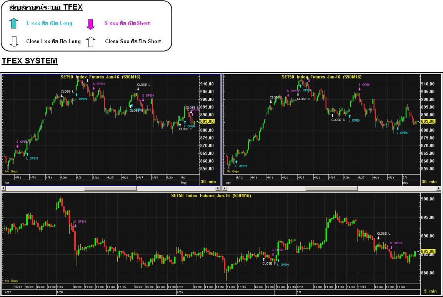443x297 pixels.
Task: Select the 'Close Lxx คือ ปิด Long' legend text
Action: click(53, 41)
